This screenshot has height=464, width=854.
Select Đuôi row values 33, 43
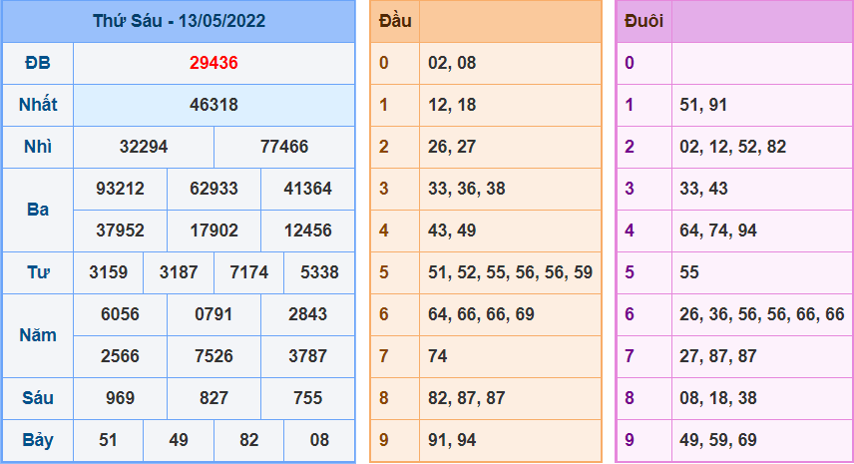click(x=703, y=189)
